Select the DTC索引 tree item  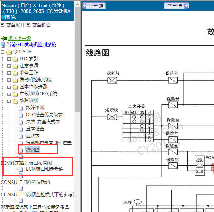click(x=29, y=59)
